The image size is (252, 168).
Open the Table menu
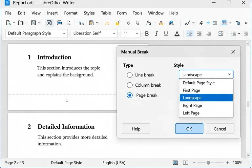click(106, 13)
